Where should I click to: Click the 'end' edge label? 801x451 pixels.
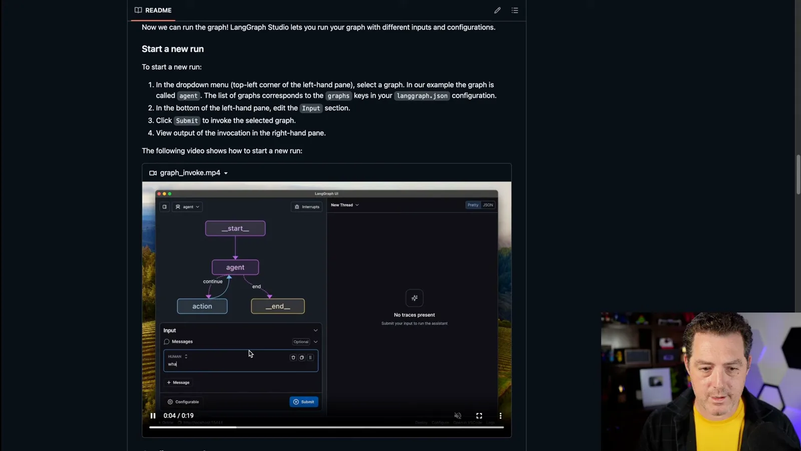tap(256, 287)
